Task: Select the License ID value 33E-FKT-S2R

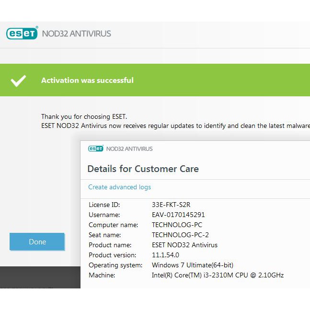Action: coord(171,205)
